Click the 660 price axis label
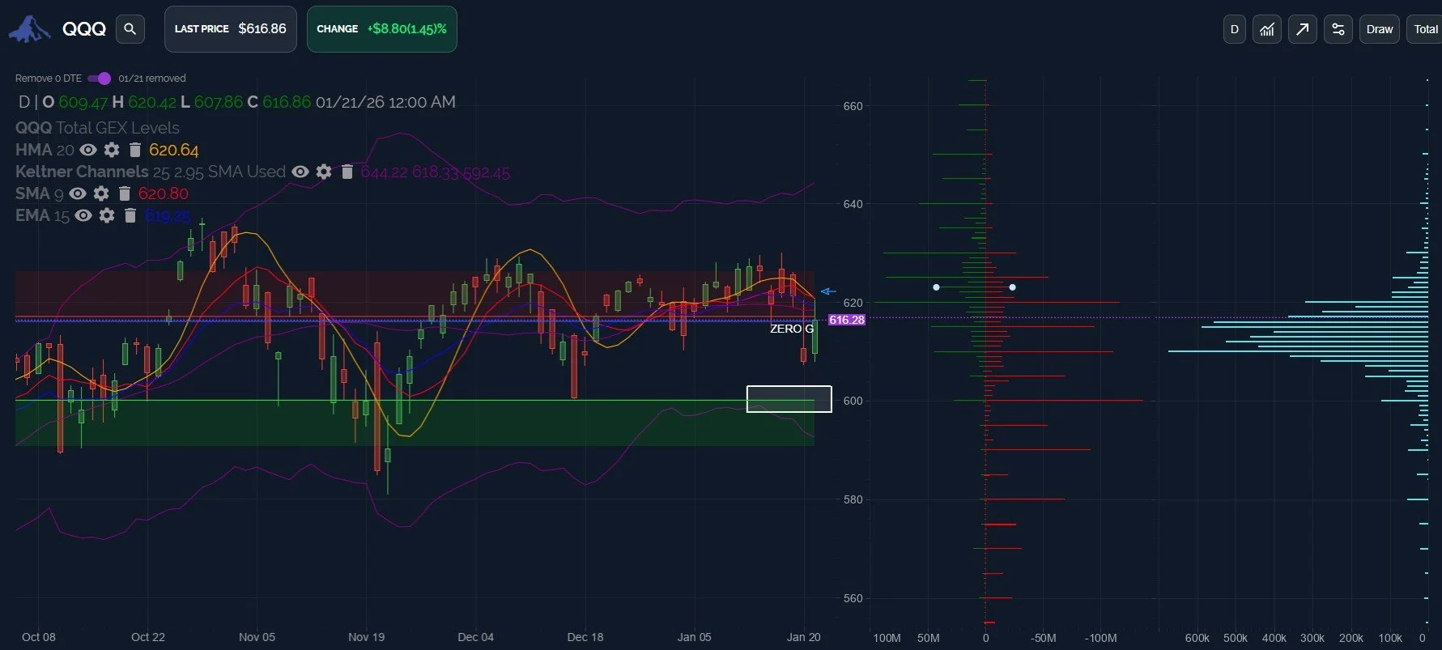1442x650 pixels. (853, 106)
